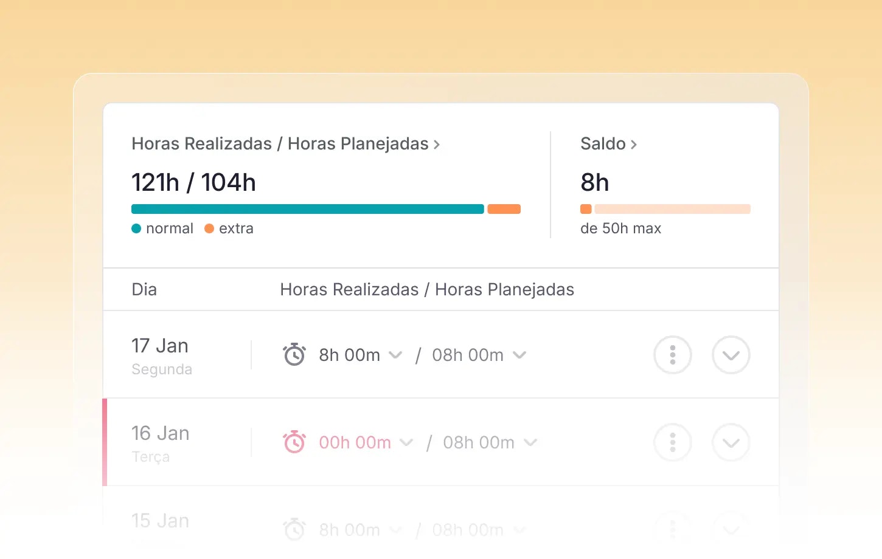Click the teal normal legend dot
882x559 pixels.
tap(136, 228)
